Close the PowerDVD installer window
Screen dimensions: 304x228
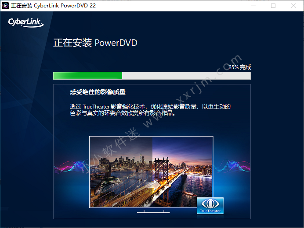293,6
